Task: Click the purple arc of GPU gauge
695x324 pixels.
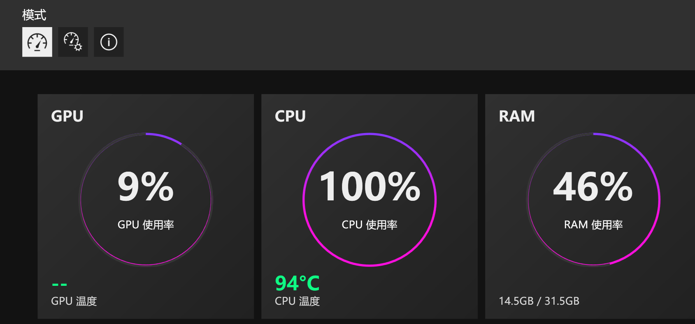Action: [x=165, y=137]
